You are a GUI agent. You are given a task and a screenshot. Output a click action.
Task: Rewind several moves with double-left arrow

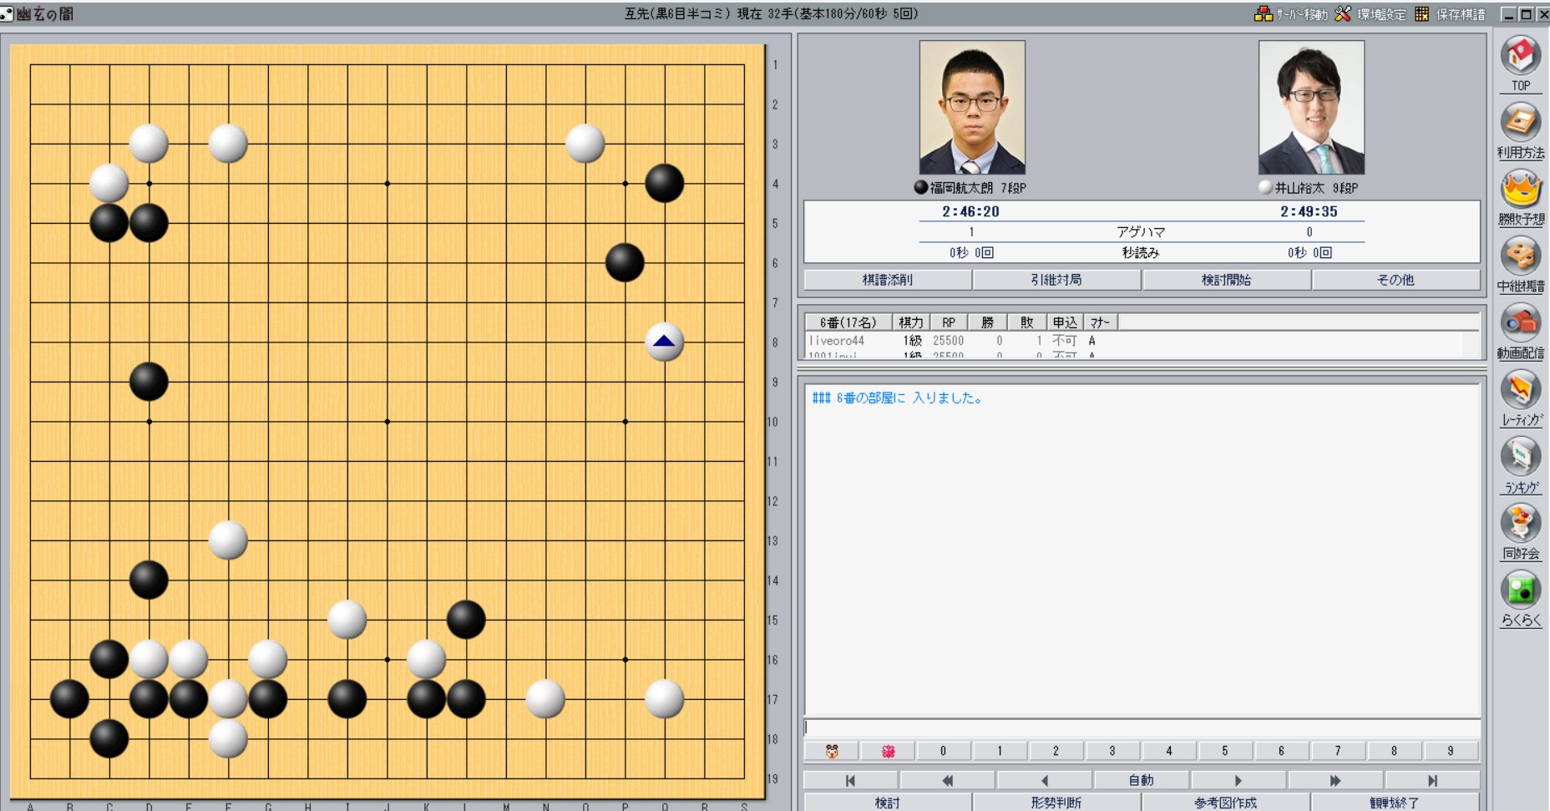(947, 780)
